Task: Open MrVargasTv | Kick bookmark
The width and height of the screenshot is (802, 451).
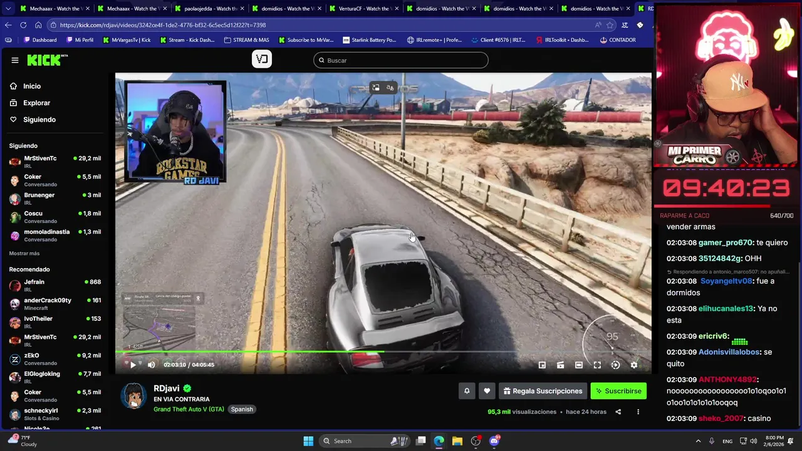Action: pyautogui.click(x=126, y=40)
